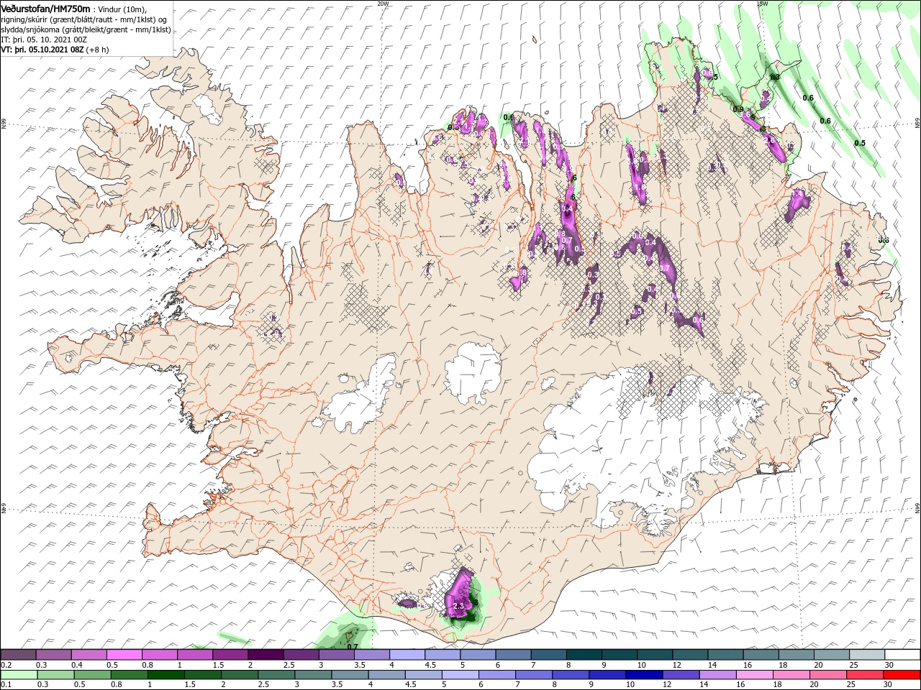This screenshot has height=690, width=921.
Task: Select bottom legend swatch between 14 and 16
Action: [x=717, y=675]
